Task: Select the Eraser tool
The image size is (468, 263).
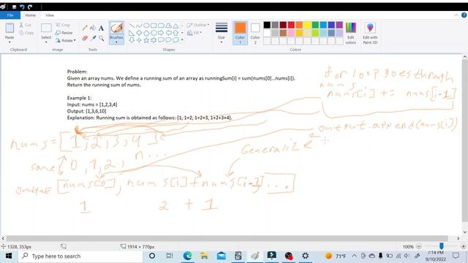Action: tap(85, 38)
